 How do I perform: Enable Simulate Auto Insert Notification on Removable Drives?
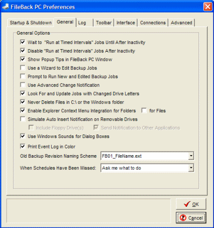pyautogui.click(x=23, y=119)
